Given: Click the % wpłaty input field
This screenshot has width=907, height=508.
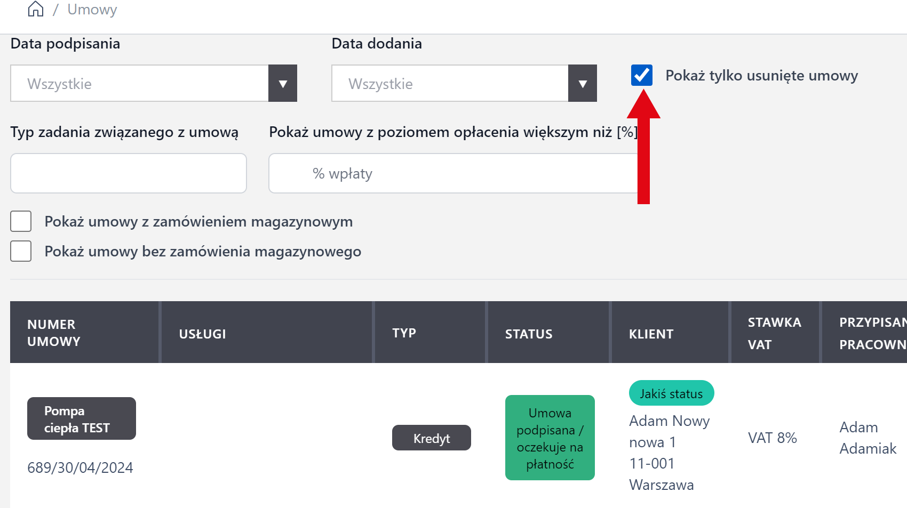Looking at the screenshot, I should coord(452,173).
